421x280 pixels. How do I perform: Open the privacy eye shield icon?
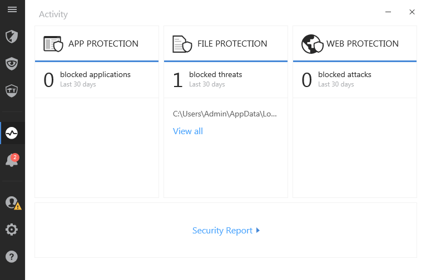pos(12,63)
